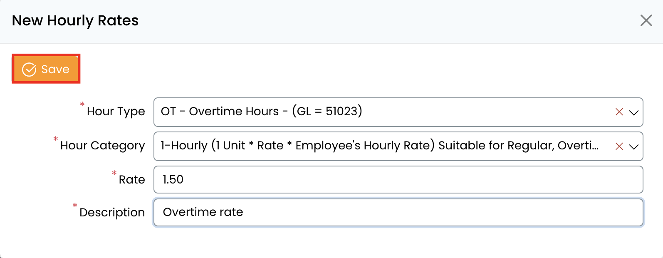Screen dimensions: 663x258
Task: Click the New Hourly Rates title
Action: [75, 20]
